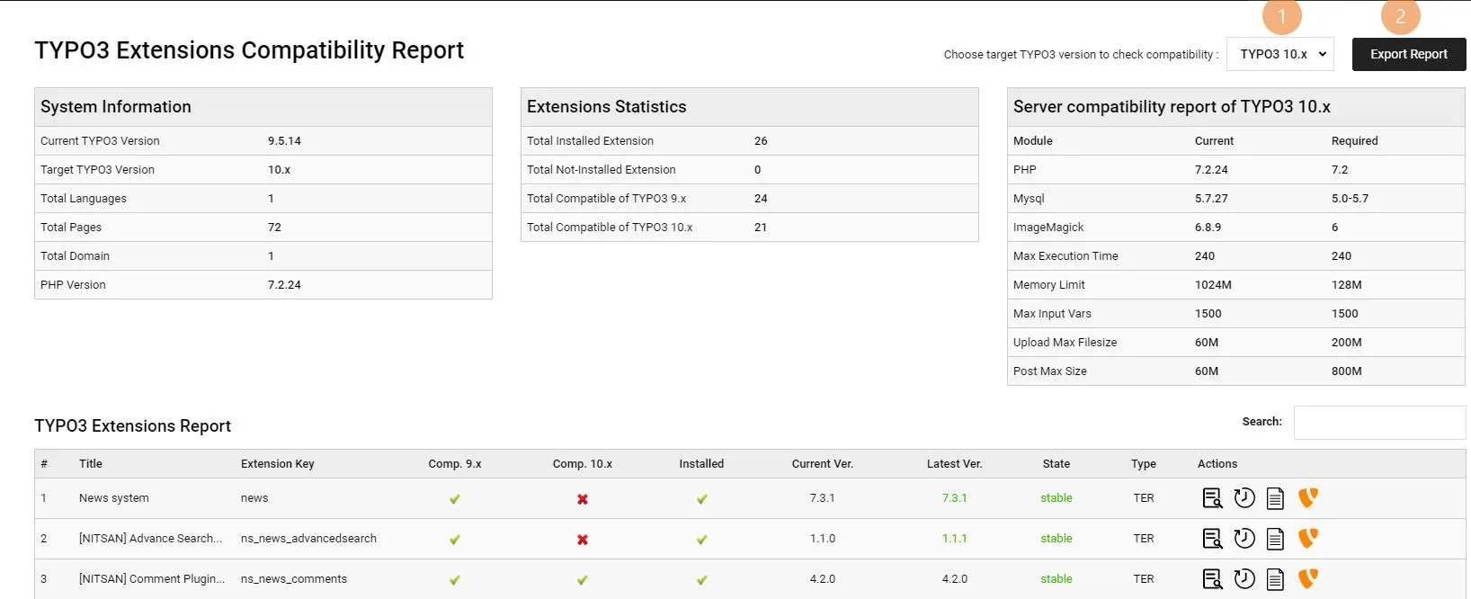Viewport: 1471px width, 599px height.
Task: Click 'Server compatibility report of TYPO3 10.x' heading
Action: click(1172, 107)
